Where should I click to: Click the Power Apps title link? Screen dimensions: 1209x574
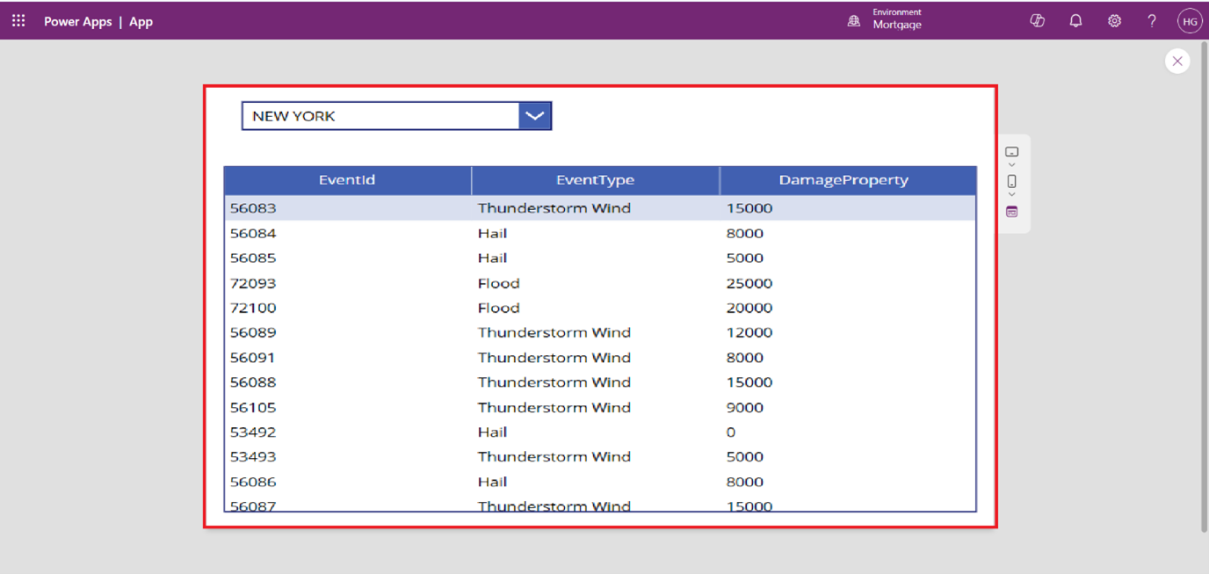[x=77, y=21]
